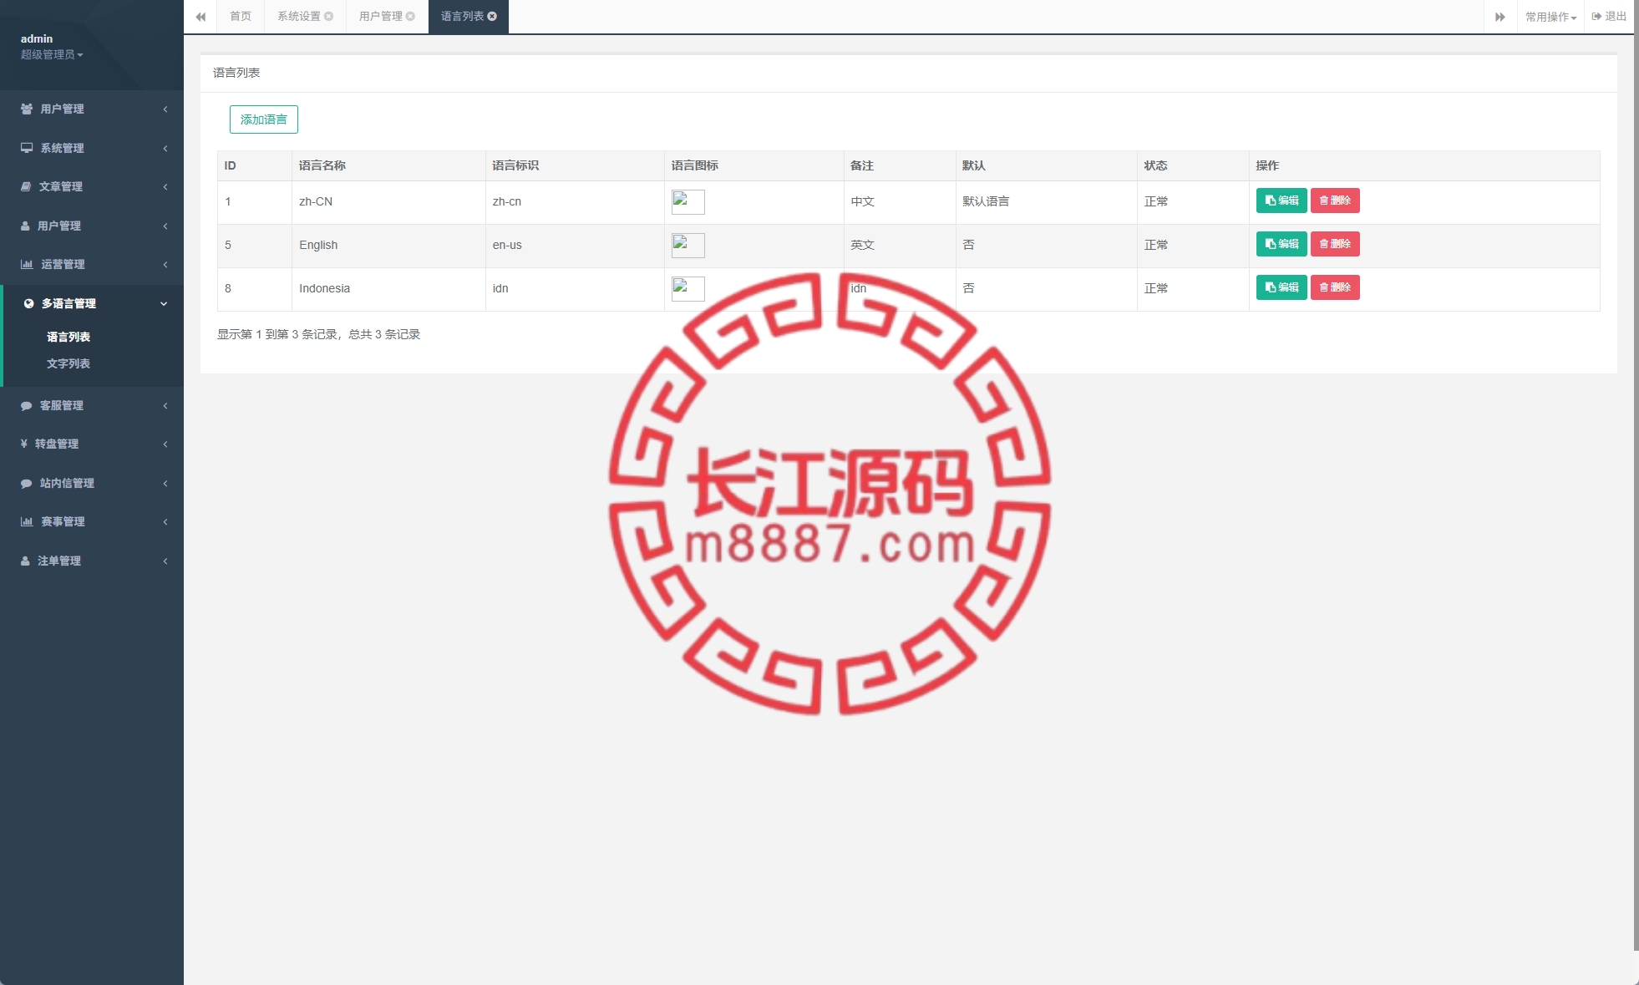Click the page vertical scrollbar
Image resolution: width=1639 pixels, height=985 pixels.
click(1636, 476)
